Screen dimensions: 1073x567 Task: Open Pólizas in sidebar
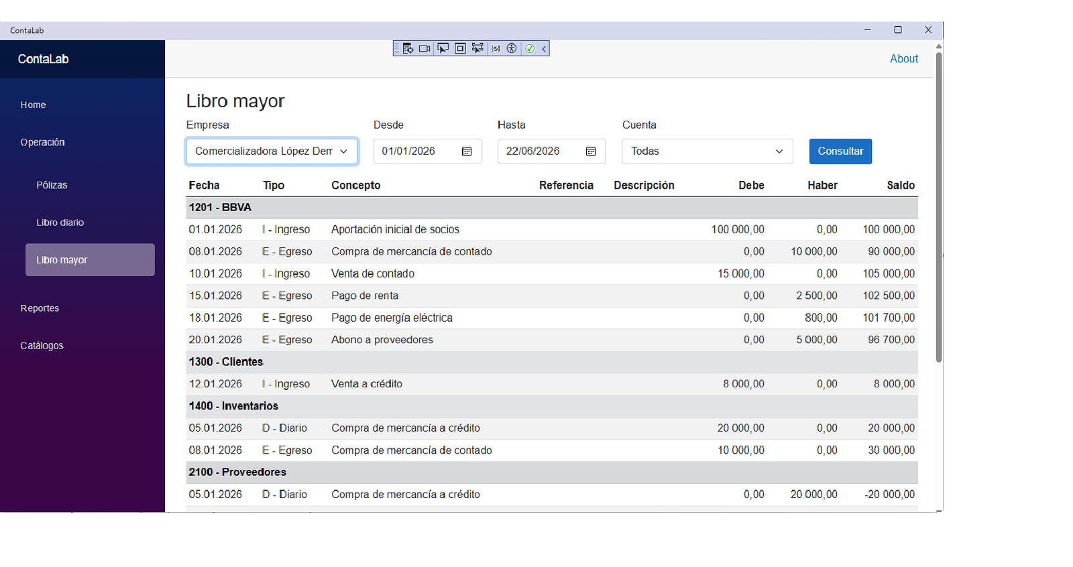coord(52,185)
